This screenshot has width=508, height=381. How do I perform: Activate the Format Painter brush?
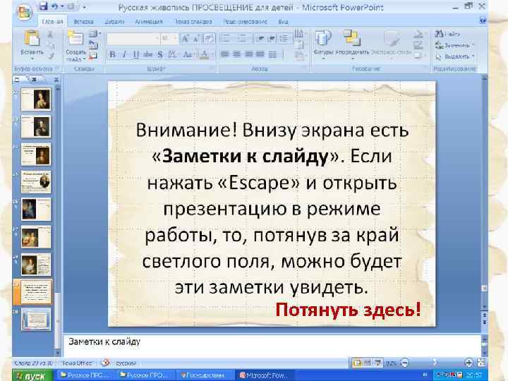click(x=51, y=56)
